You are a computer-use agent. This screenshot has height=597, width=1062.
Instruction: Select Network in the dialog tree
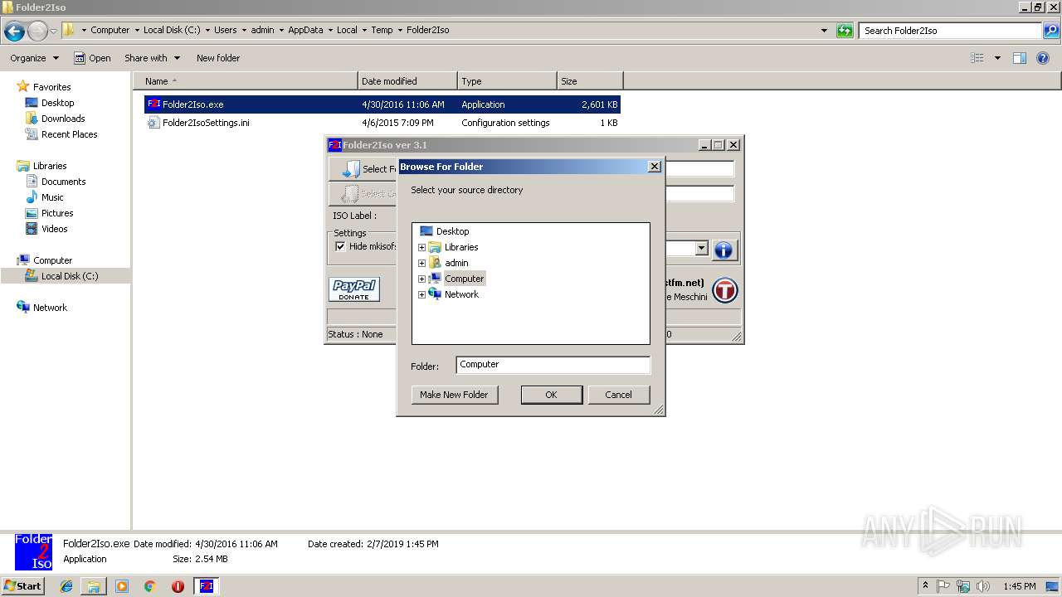coord(461,294)
